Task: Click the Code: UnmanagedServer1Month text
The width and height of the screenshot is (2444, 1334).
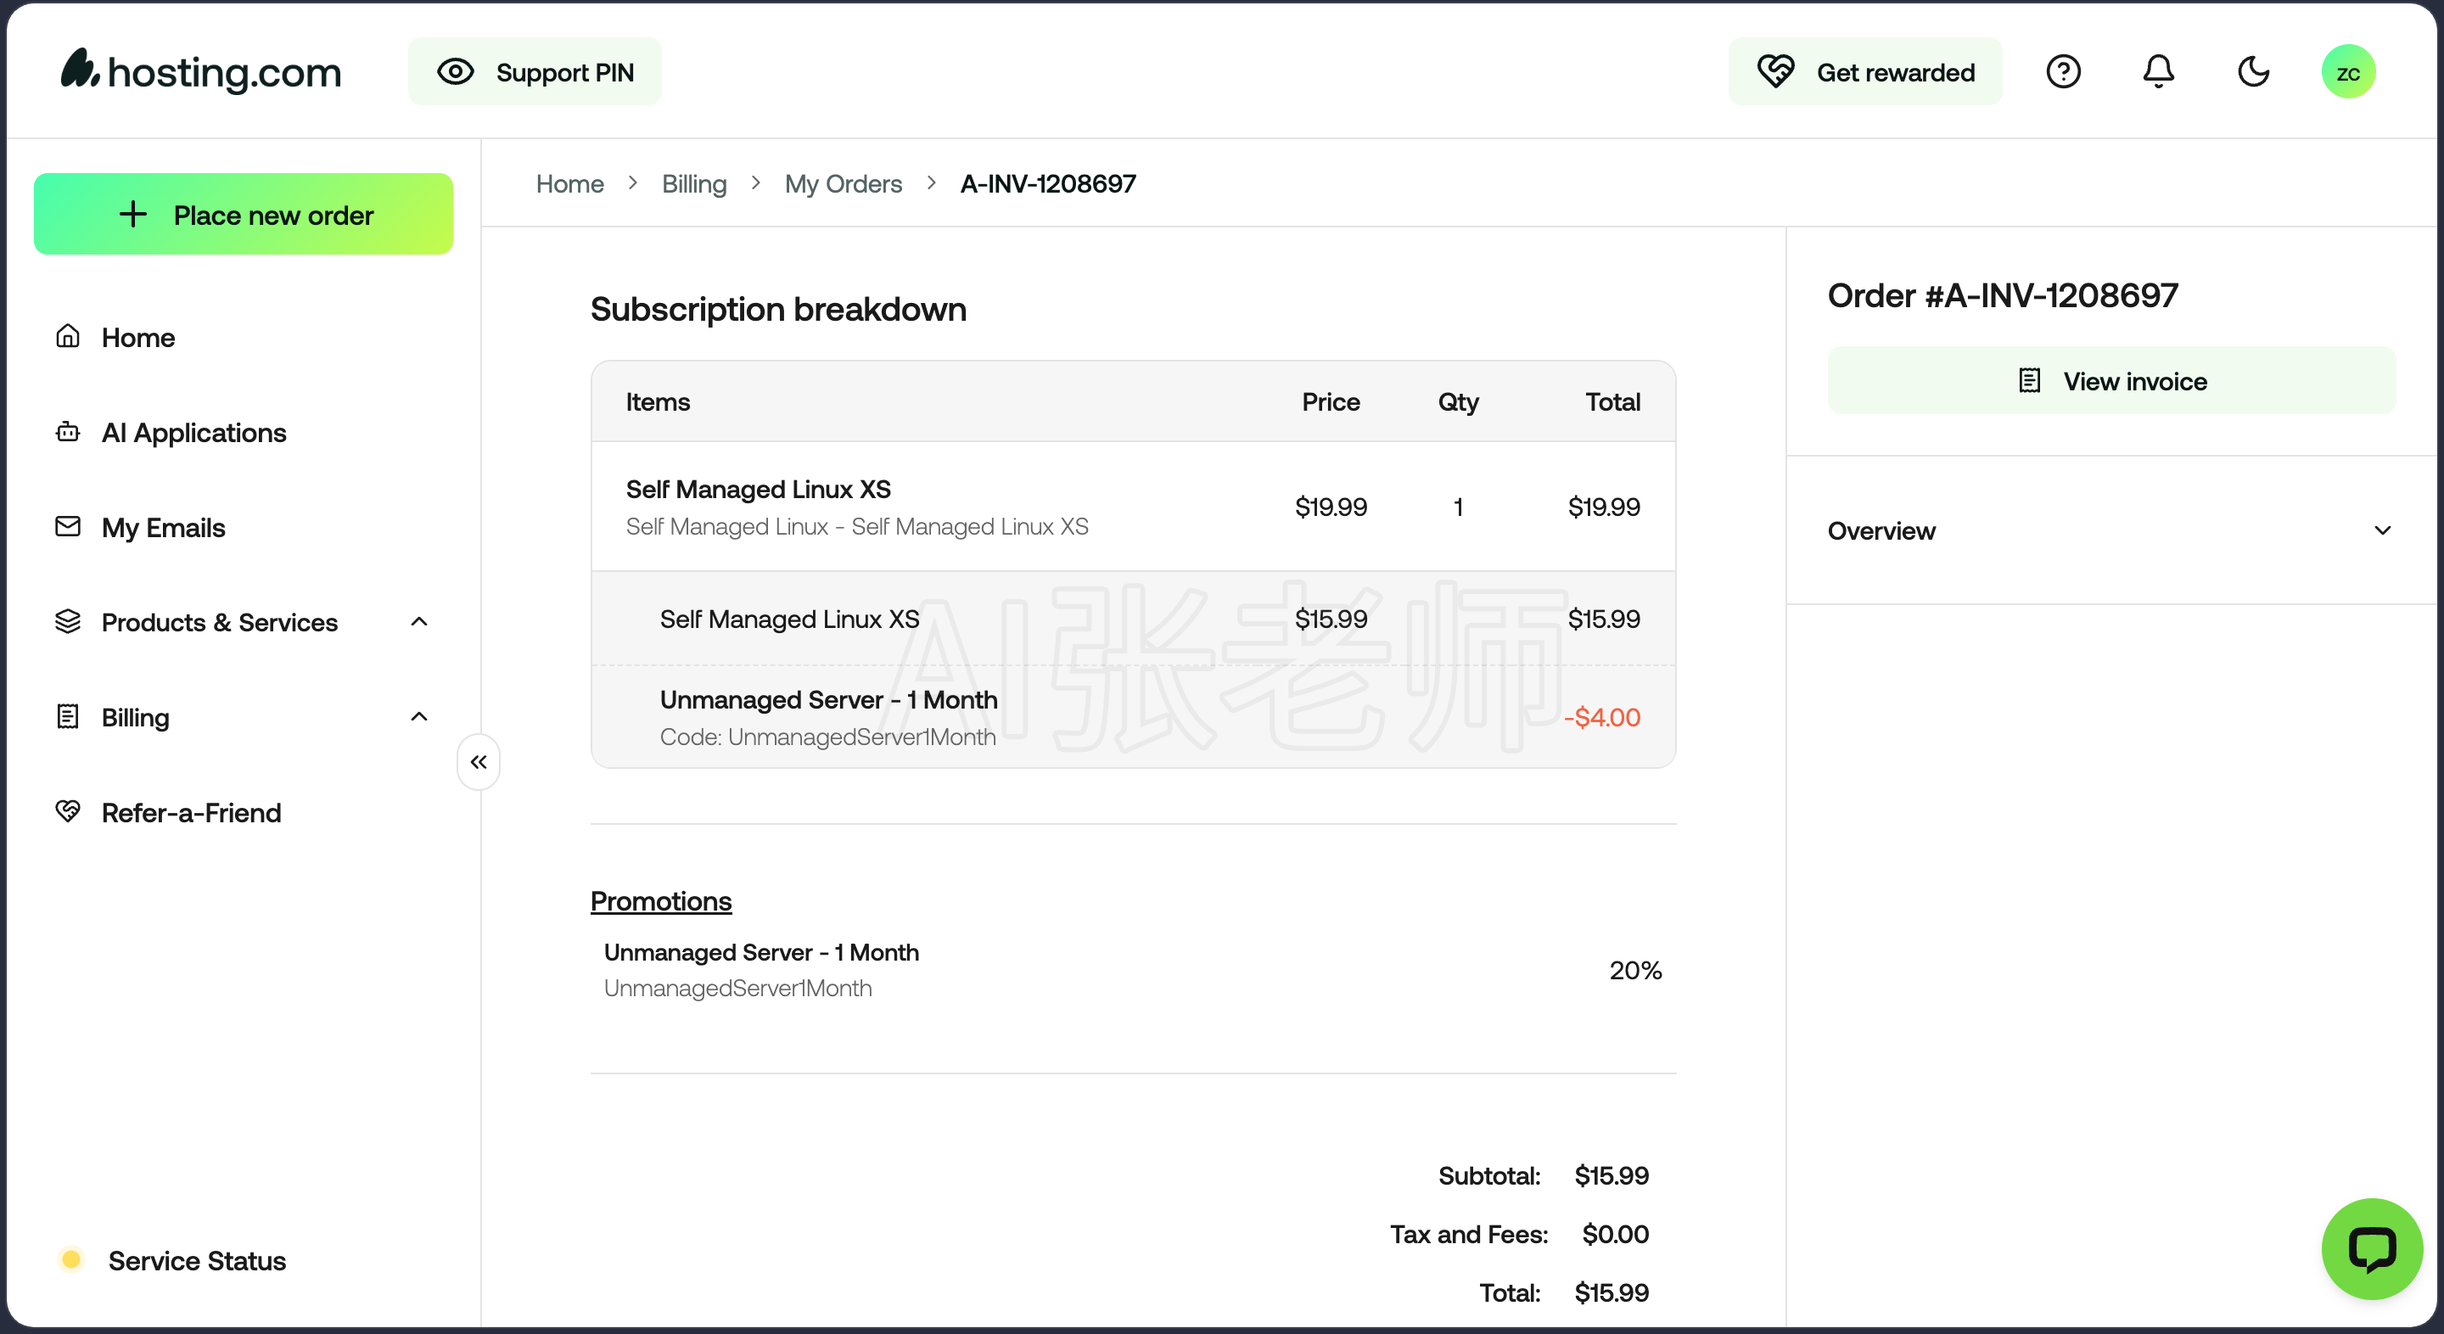Action: point(827,737)
